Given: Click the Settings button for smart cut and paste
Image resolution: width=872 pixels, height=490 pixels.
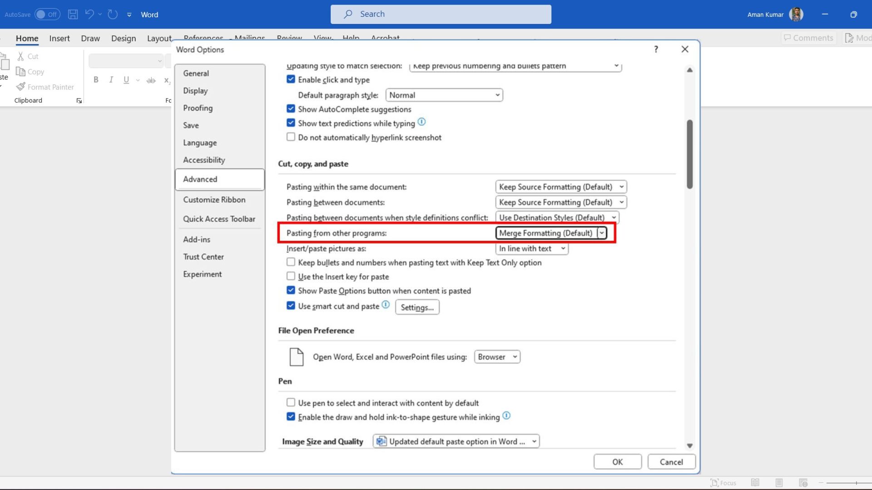Looking at the screenshot, I should click(x=416, y=307).
